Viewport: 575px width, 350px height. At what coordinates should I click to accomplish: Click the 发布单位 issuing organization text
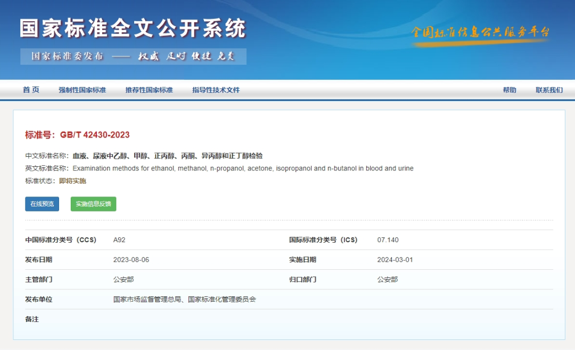click(x=183, y=298)
